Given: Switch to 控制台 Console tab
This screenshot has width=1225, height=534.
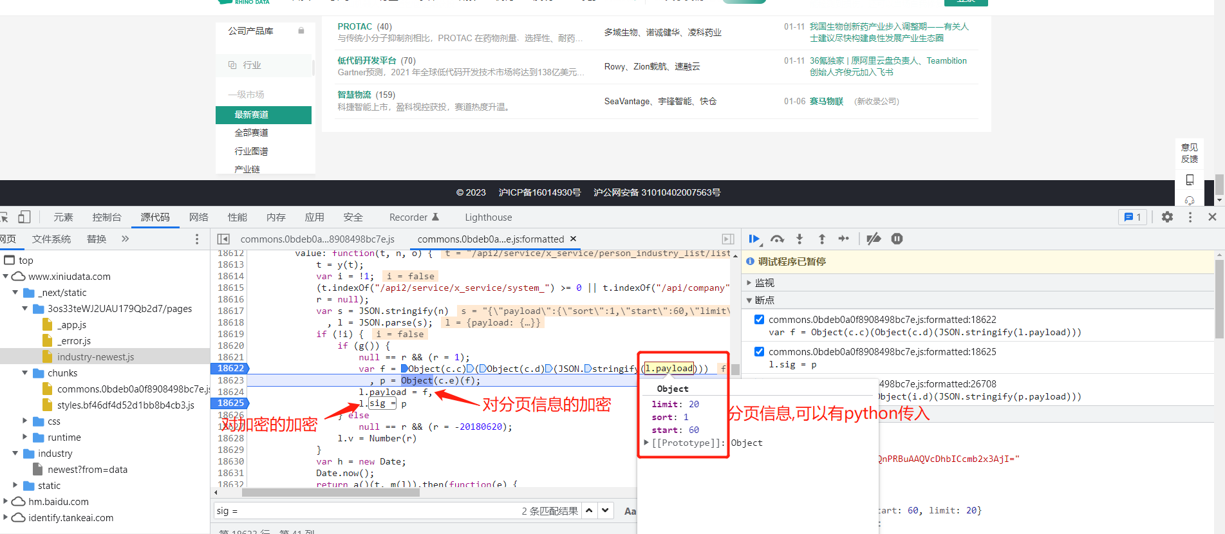Looking at the screenshot, I should (x=107, y=217).
